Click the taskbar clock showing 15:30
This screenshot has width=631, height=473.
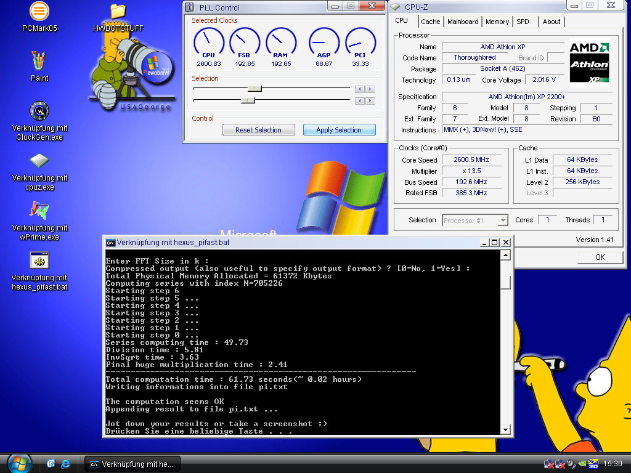coord(612,464)
